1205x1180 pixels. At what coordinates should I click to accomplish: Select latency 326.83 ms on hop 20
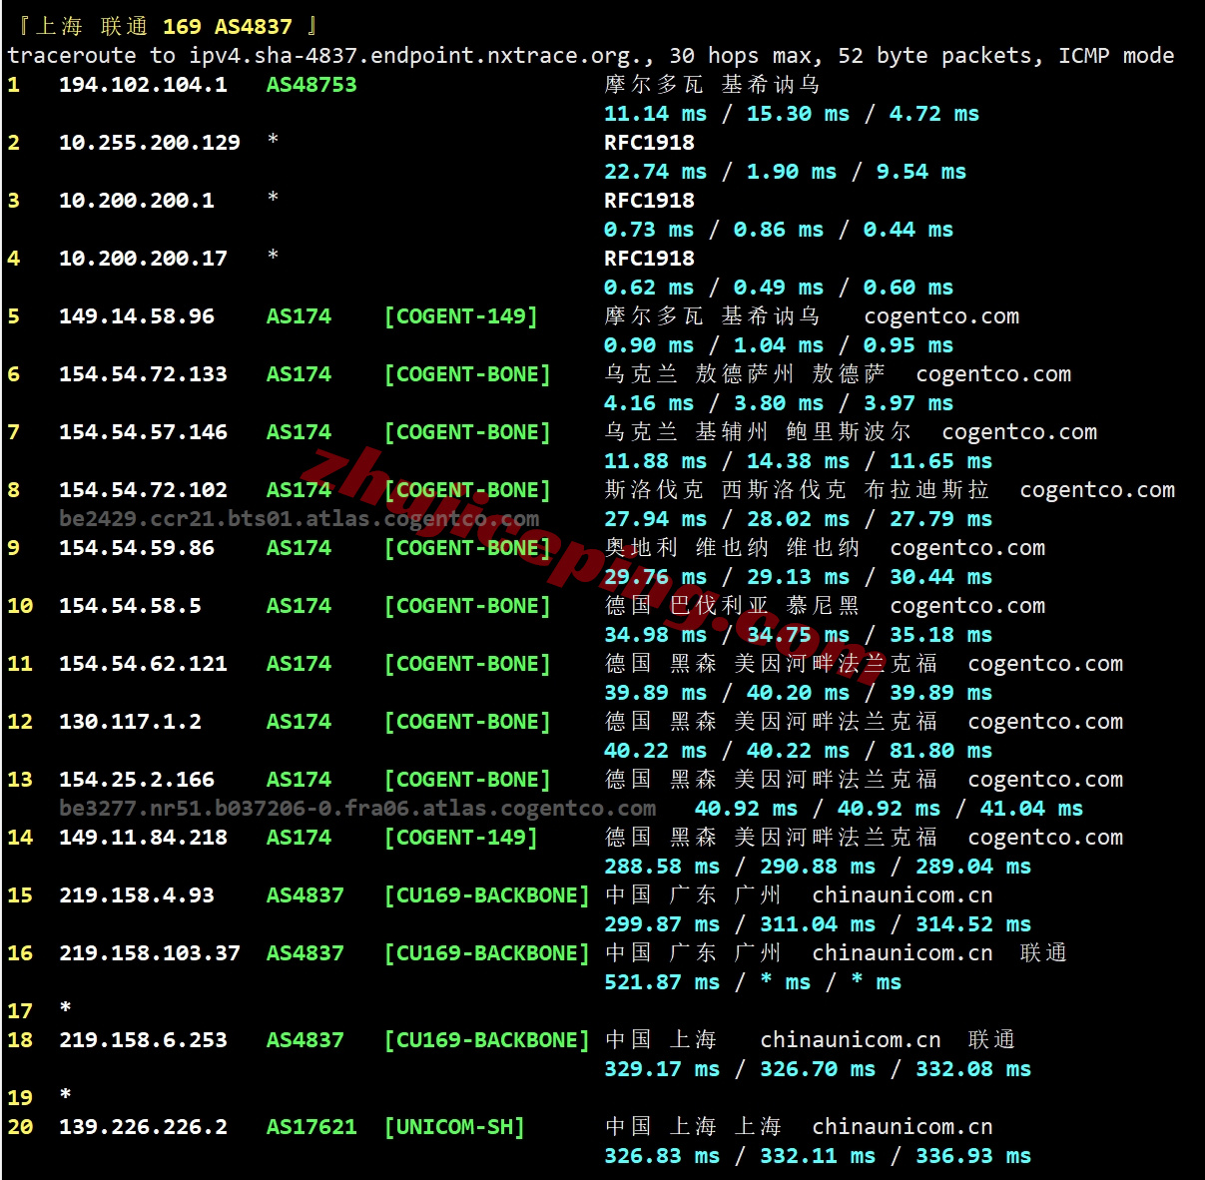click(662, 1156)
